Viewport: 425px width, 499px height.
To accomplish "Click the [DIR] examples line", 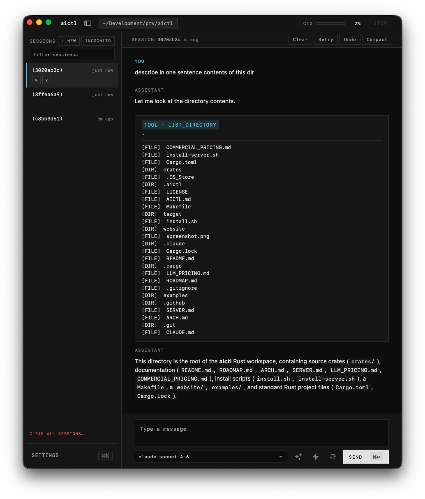I will [165, 296].
